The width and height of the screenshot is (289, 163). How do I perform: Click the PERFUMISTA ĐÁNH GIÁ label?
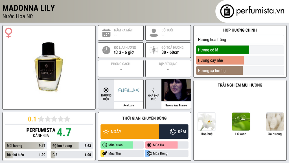tap(41, 132)
